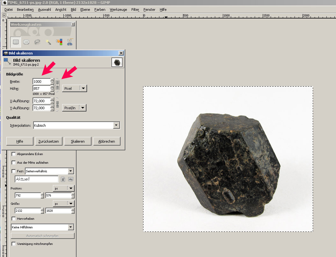
Task: Select the Ellipse Select tool
Action: tap(26, 42)
